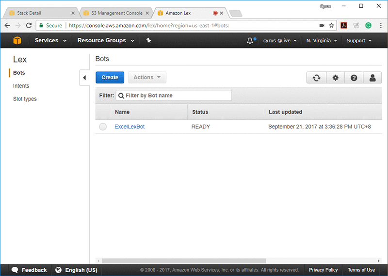This screenshot has width=388, height=276.
Task: Open the Privacy Policy link
Action: [323, 270]
